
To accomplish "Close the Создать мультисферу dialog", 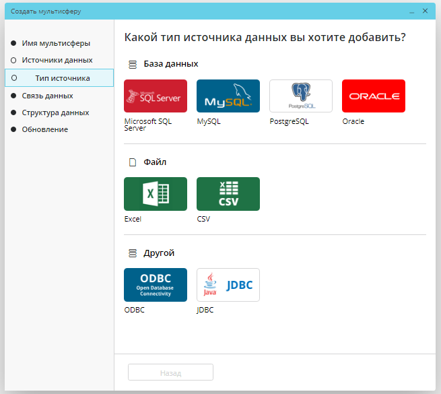I will coord(425,11).
